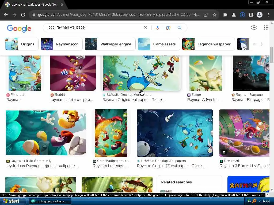Show more filter chips with arrow
The width and height of the screenshot is (274, 205).
click(262, 44)
